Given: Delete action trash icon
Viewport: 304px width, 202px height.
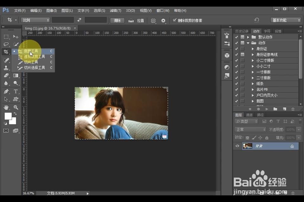Looking at the screenshot, I should click(x=293, y=109).
